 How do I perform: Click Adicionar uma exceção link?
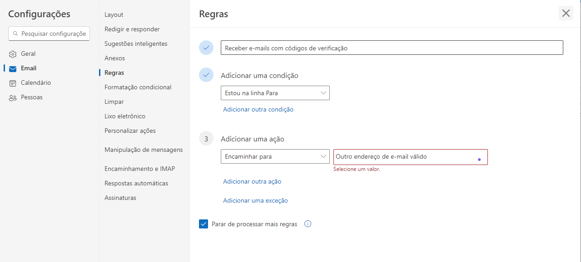point(255,200)
